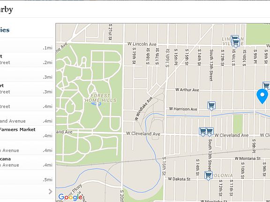
Task: Select the list entry at .5mi distance
Action: pos(27,177)
